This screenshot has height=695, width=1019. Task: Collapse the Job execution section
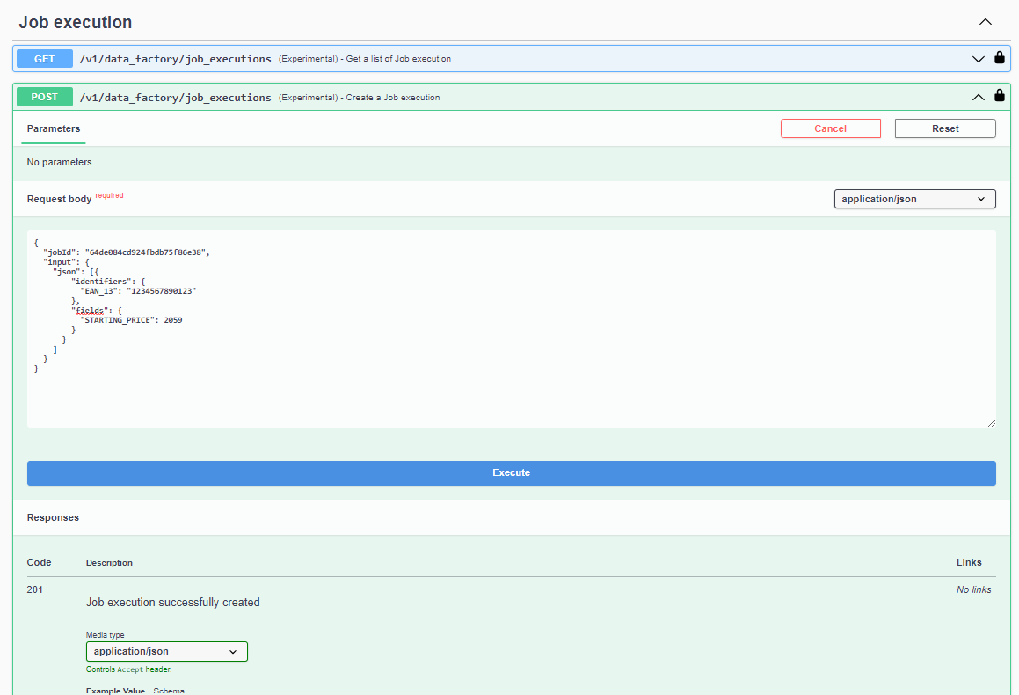coord(986,22)
